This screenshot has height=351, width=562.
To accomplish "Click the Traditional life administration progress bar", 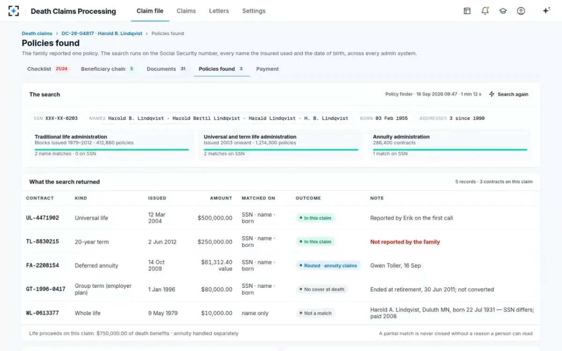I will pyautogui.click(x=111, y=150).
